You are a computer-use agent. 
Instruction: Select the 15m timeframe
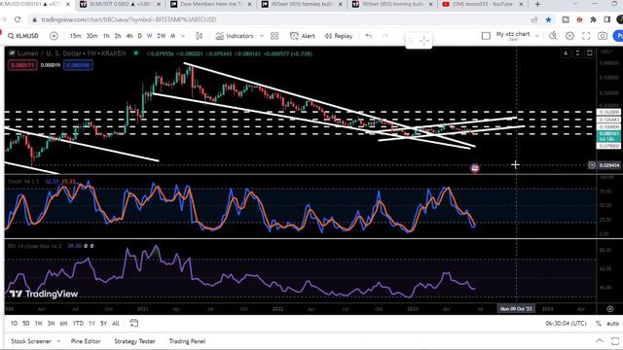[x=75, y=36]
